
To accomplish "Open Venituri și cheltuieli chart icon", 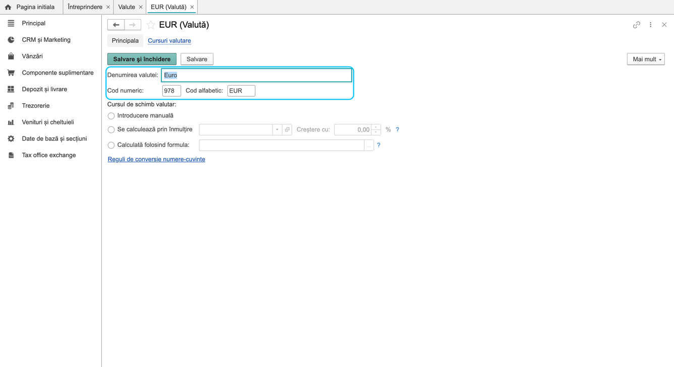I will pos(11,122).
